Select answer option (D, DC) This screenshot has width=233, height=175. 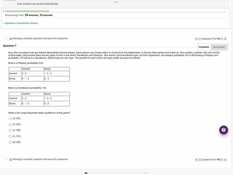pyautogui.click(x=10, y=119)
